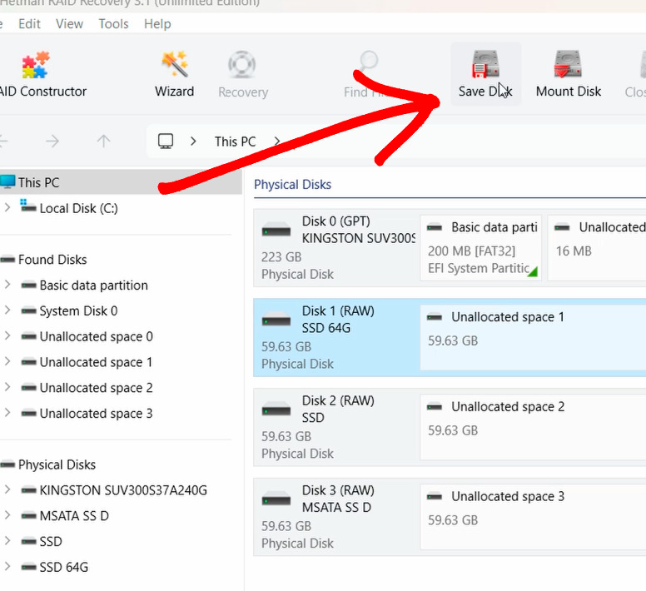Viewport: 646px width, 591px height.
Task: Select Unallocated space 2 partition block
Action: [533, 427]
